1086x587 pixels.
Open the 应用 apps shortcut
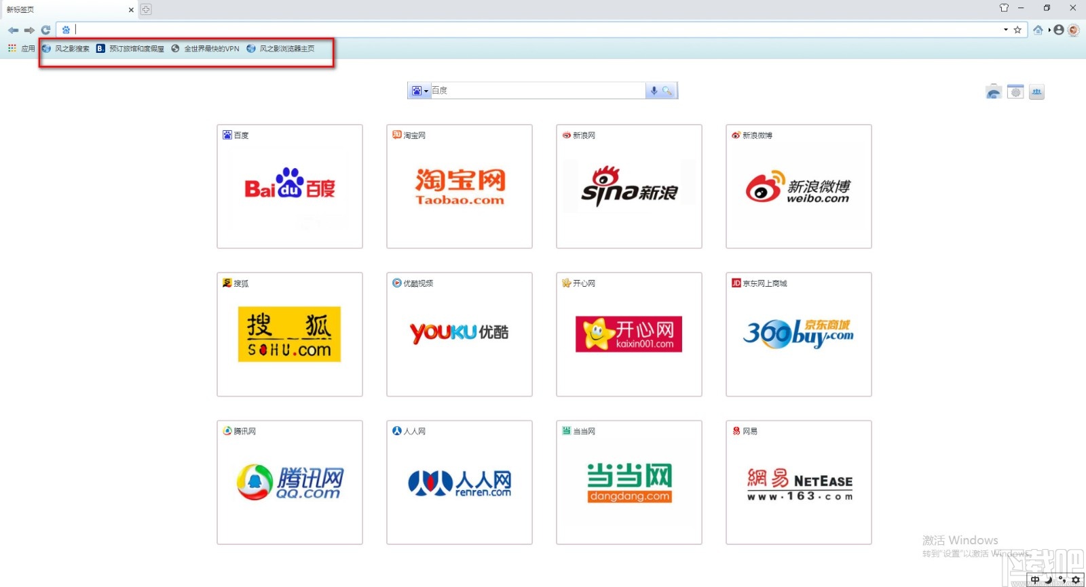tap(21, 48)
